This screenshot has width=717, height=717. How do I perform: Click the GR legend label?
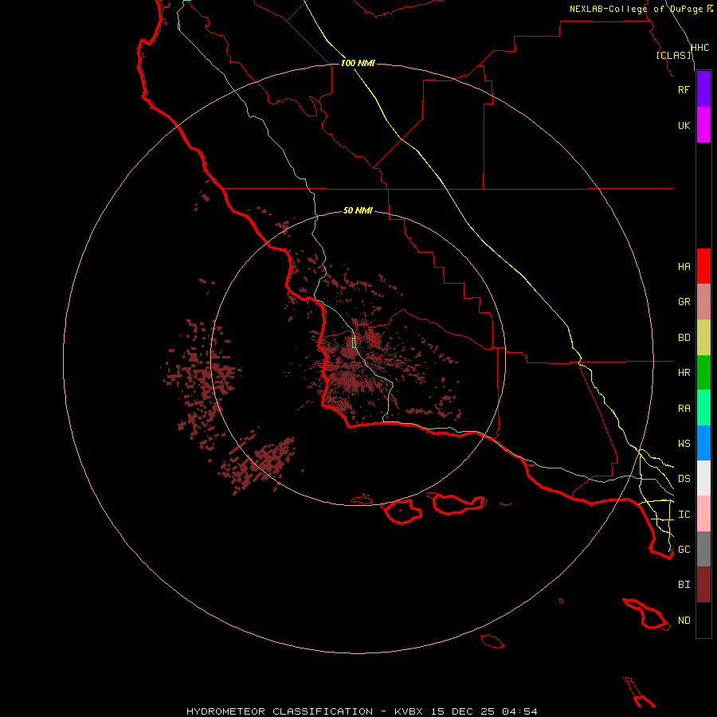pos(684,302)
